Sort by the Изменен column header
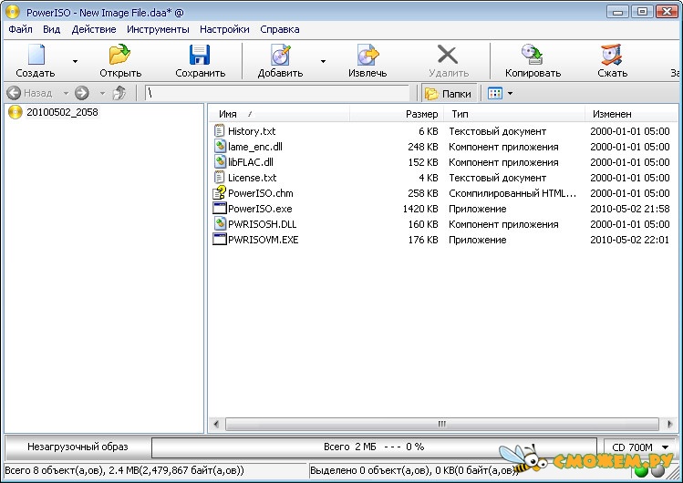This screenshot has height=483, width=683. [632, 114]
